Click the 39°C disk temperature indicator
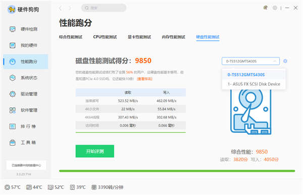Image resolution: width=303 pixels, height=195 pixels. (78, 187)
